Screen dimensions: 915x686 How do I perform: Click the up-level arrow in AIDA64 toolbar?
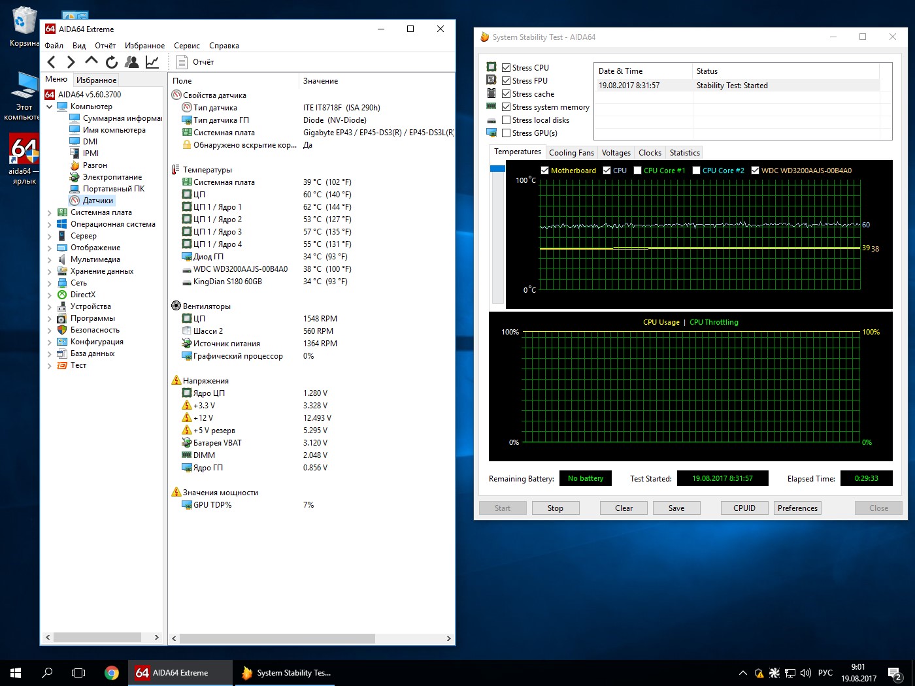coord(91,61)
